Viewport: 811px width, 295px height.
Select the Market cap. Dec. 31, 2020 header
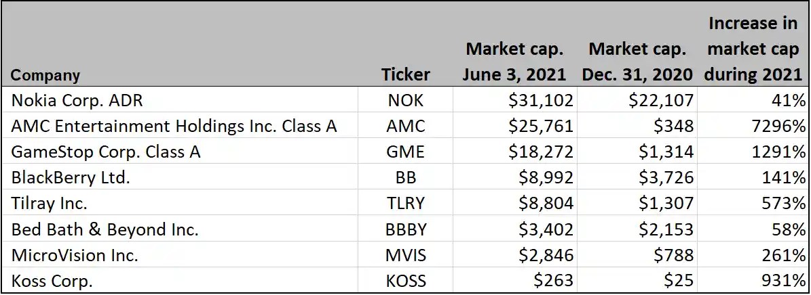click(x=637, y=62)
